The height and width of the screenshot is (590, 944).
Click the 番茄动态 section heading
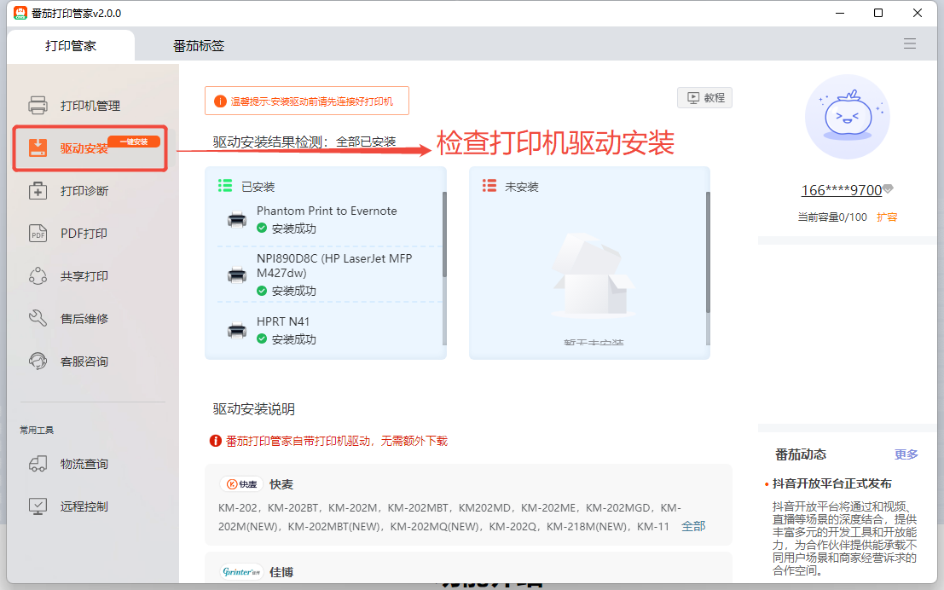pyautogui.click(x=801, y=454)
